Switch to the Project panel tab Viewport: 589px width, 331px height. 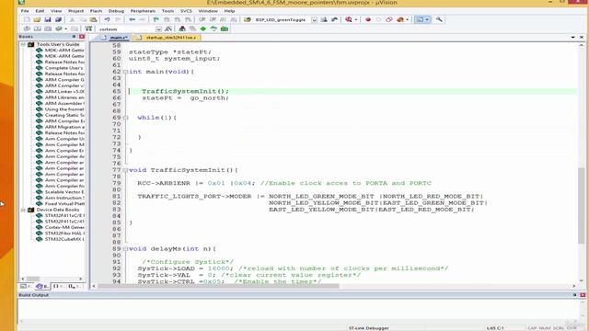pos(26,286)
